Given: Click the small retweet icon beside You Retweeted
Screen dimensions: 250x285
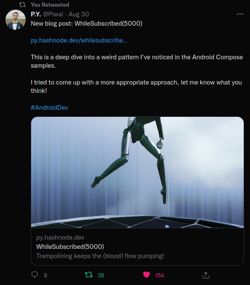Looking at the screenshot, I should point(22,5).
